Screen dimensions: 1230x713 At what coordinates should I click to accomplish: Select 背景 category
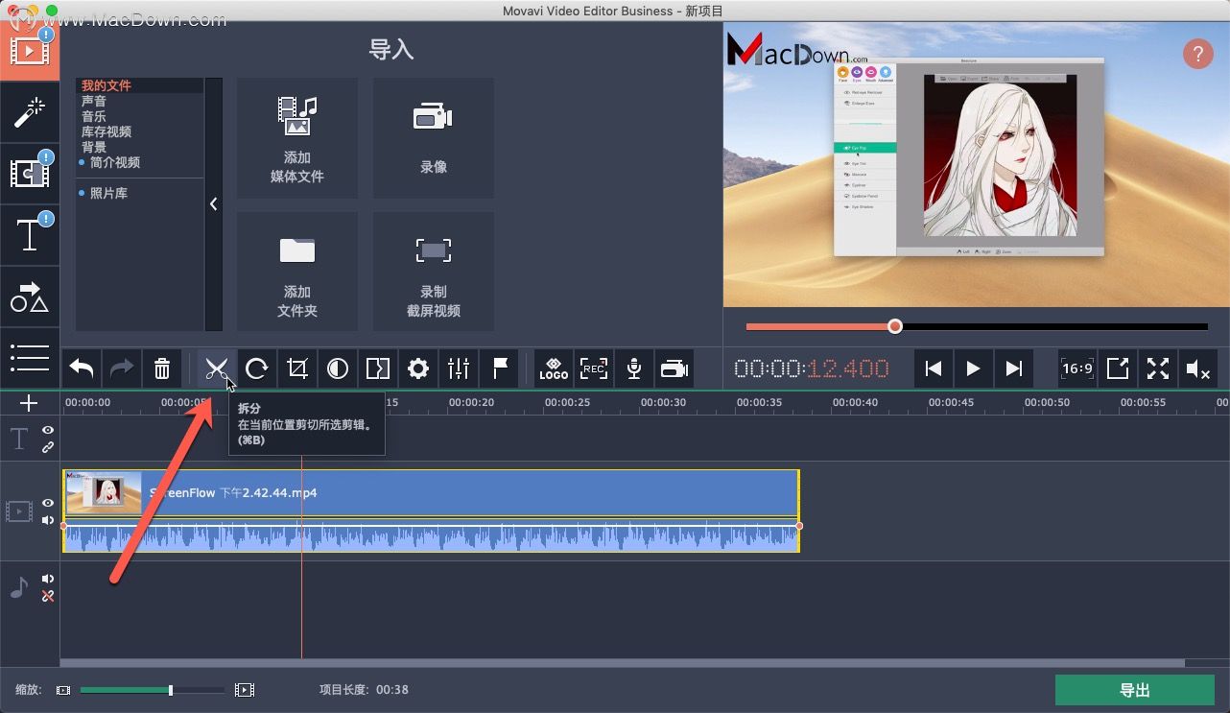tap(94, 147)
